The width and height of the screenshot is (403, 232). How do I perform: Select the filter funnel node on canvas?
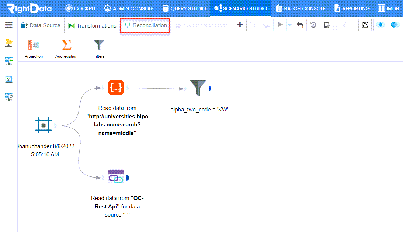click(x=198, y=88)
